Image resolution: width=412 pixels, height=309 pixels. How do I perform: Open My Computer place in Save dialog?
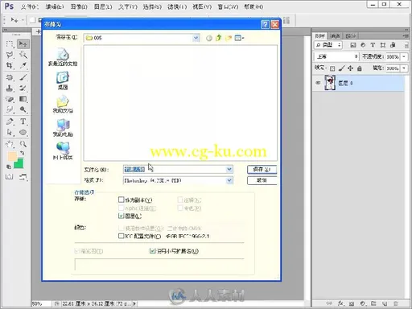[63, 128]
